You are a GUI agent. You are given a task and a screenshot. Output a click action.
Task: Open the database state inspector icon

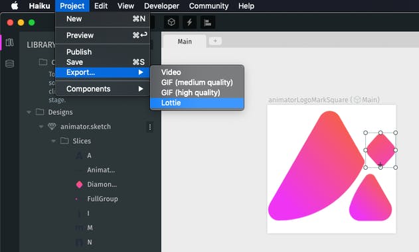(9, 64)
